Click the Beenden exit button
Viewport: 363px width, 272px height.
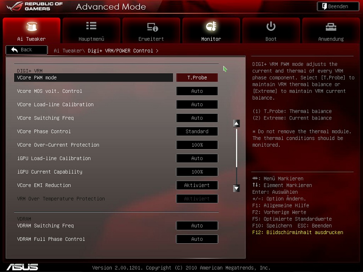click(x=338, y=7)
